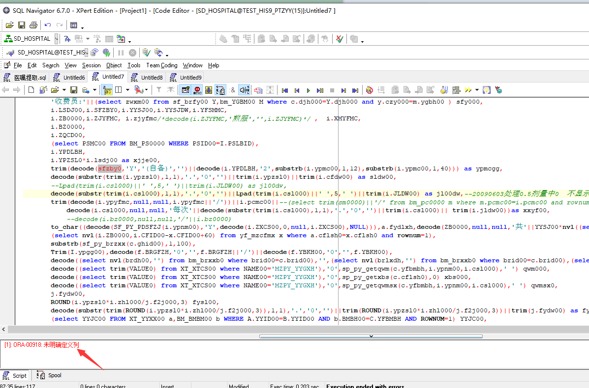The height and width of the screenshot is (388, 589).
Task: Click the Open file folder icon
Action: click(x=9, y=25)
